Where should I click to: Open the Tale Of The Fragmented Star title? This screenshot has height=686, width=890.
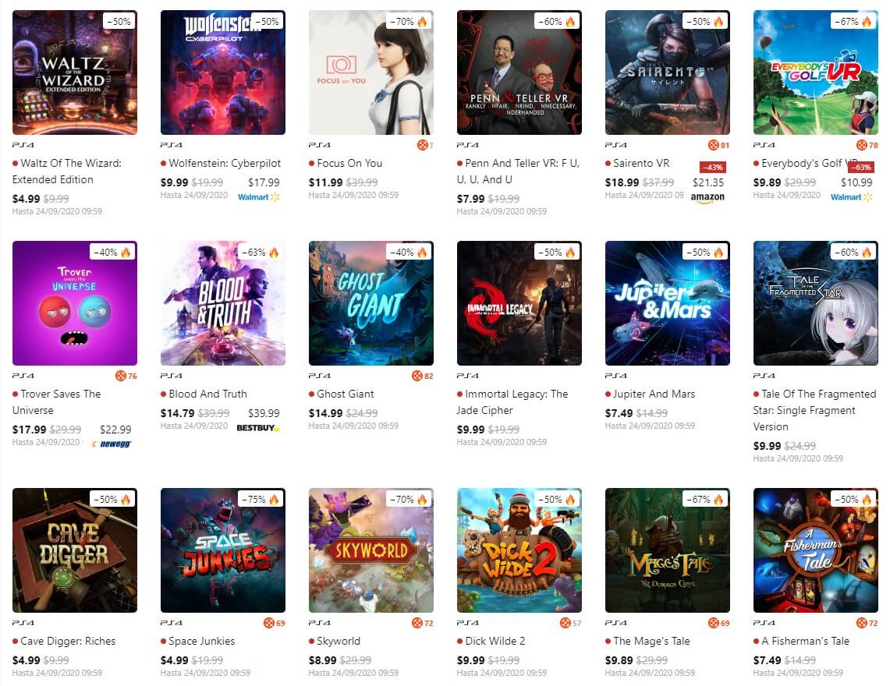[814, 410]
